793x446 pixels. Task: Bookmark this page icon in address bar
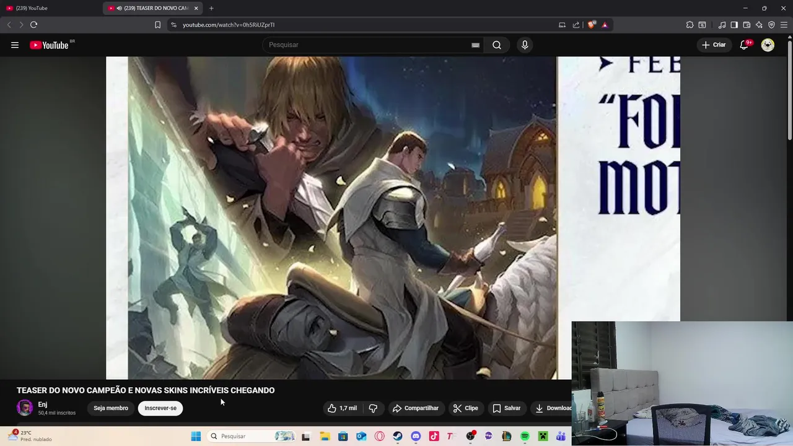pyautogui.click(x=157, y=25)
